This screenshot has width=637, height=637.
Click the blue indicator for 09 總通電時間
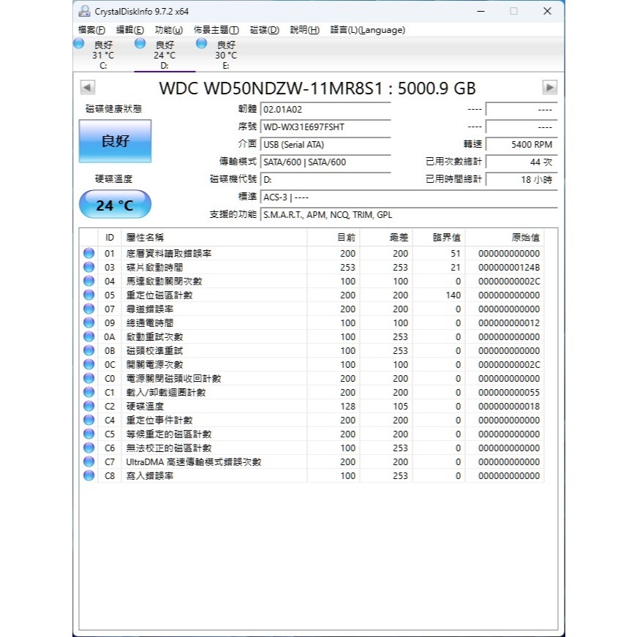tap(88, 323)
